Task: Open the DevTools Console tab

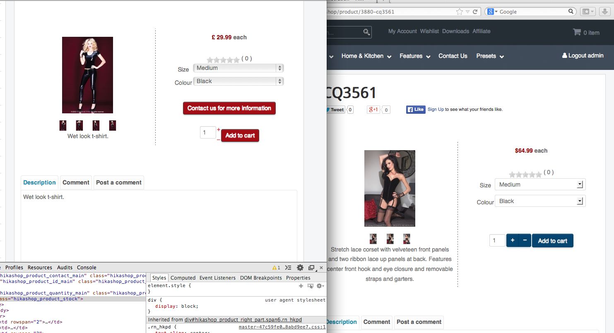Action: (87, 268)
